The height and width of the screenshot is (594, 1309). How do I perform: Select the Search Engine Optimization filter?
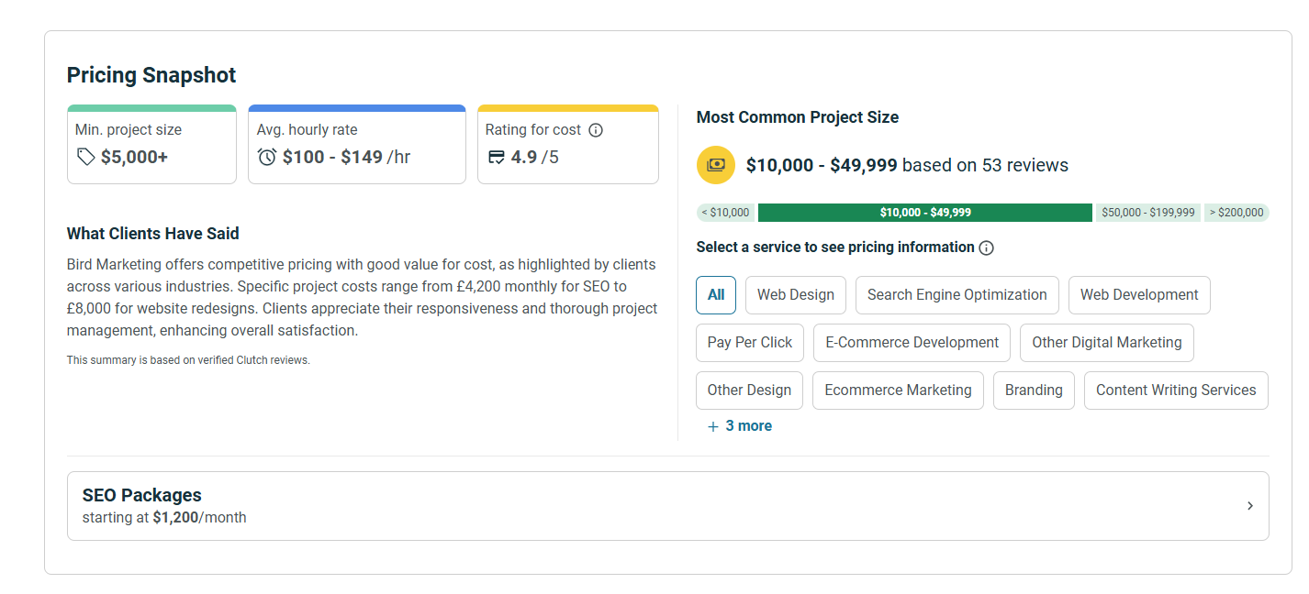click(x=957, y=295)
